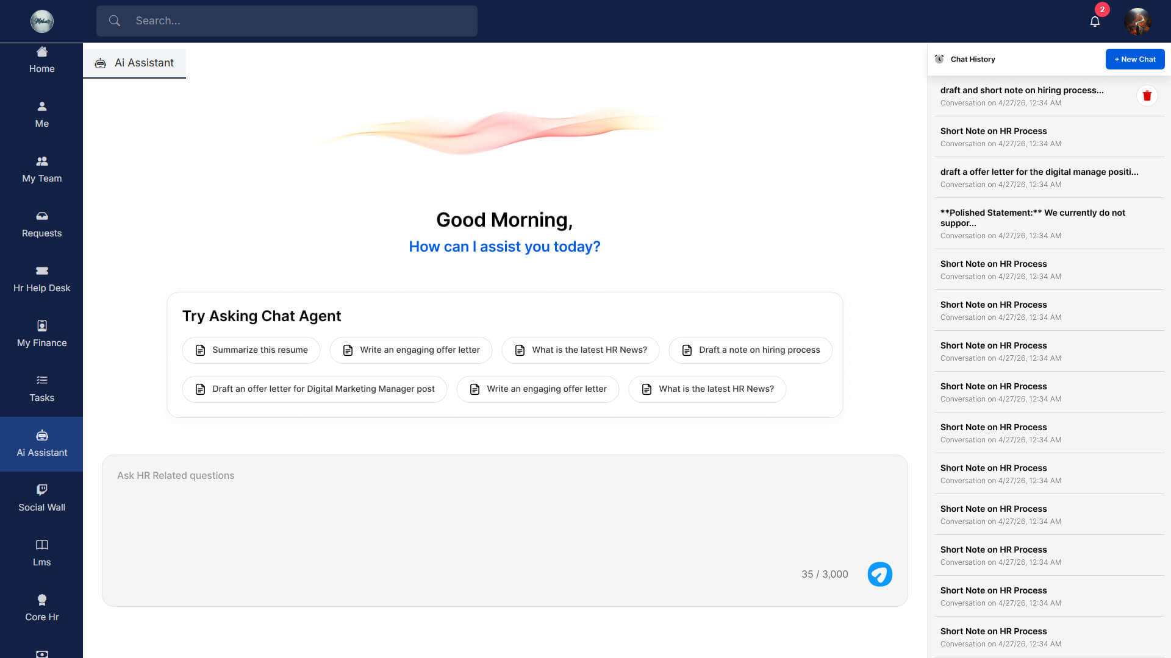
Task: Choose 'Draft an offer letter for Digital Marketing Manager post'
Action: (315, 389)
